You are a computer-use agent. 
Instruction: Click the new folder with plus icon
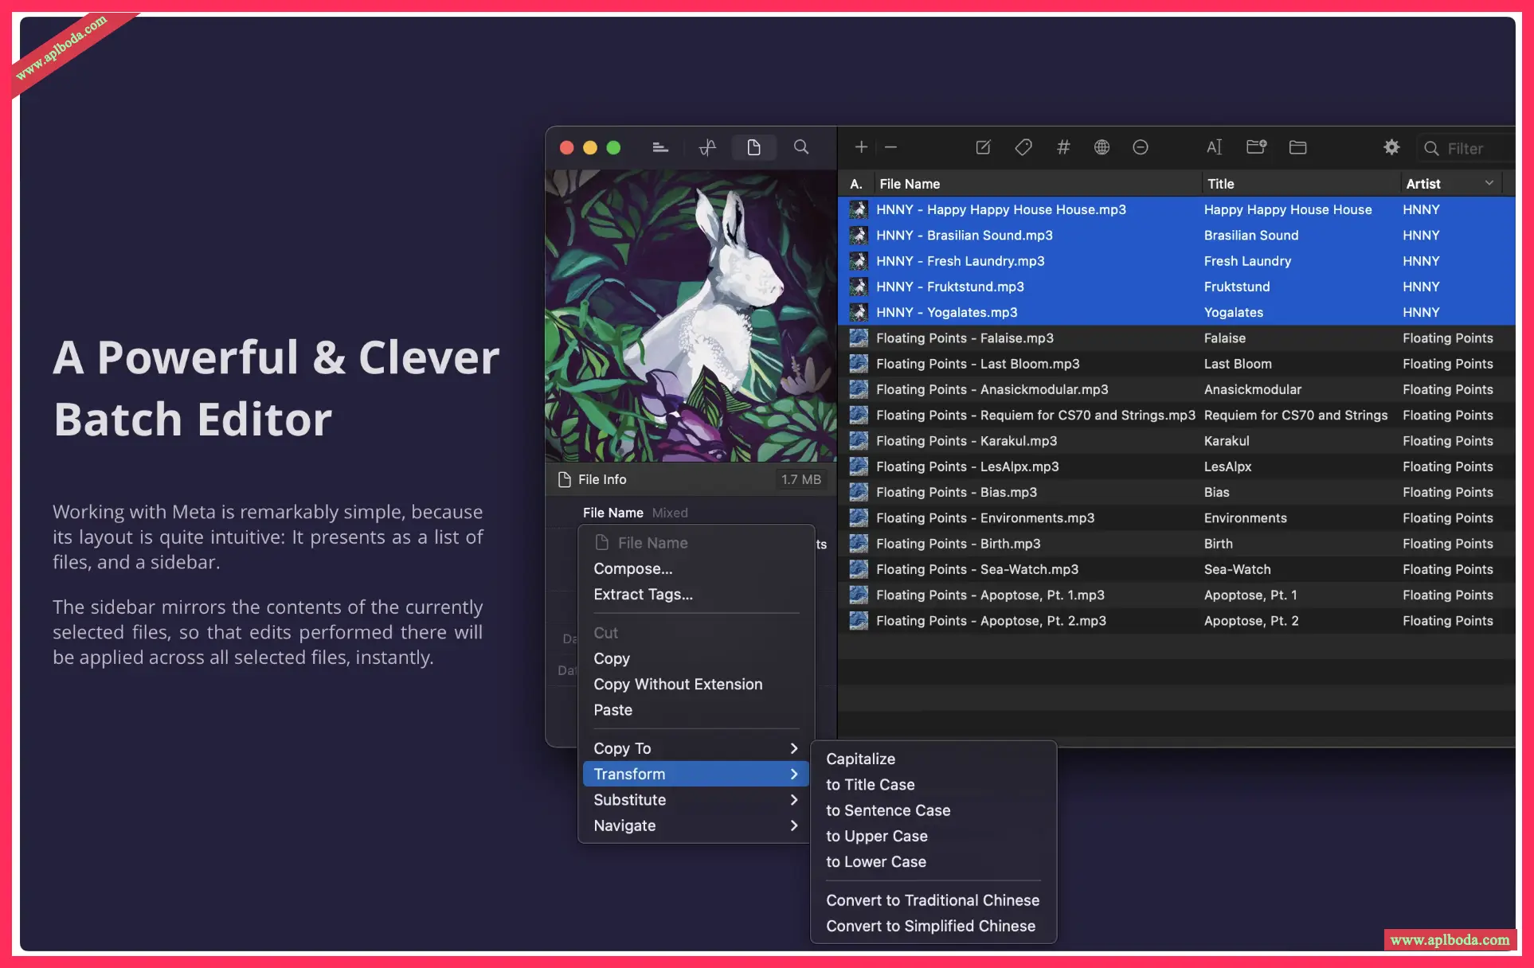tap(1256, 147)
